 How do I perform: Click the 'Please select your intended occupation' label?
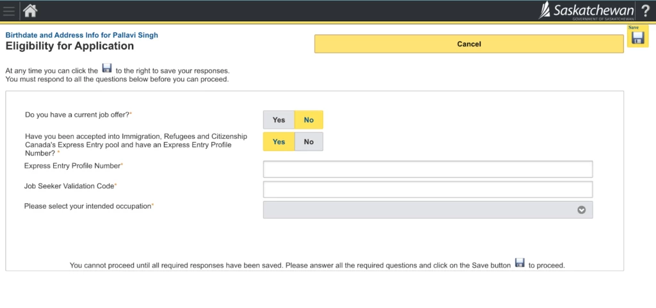[x=88, y=206]
